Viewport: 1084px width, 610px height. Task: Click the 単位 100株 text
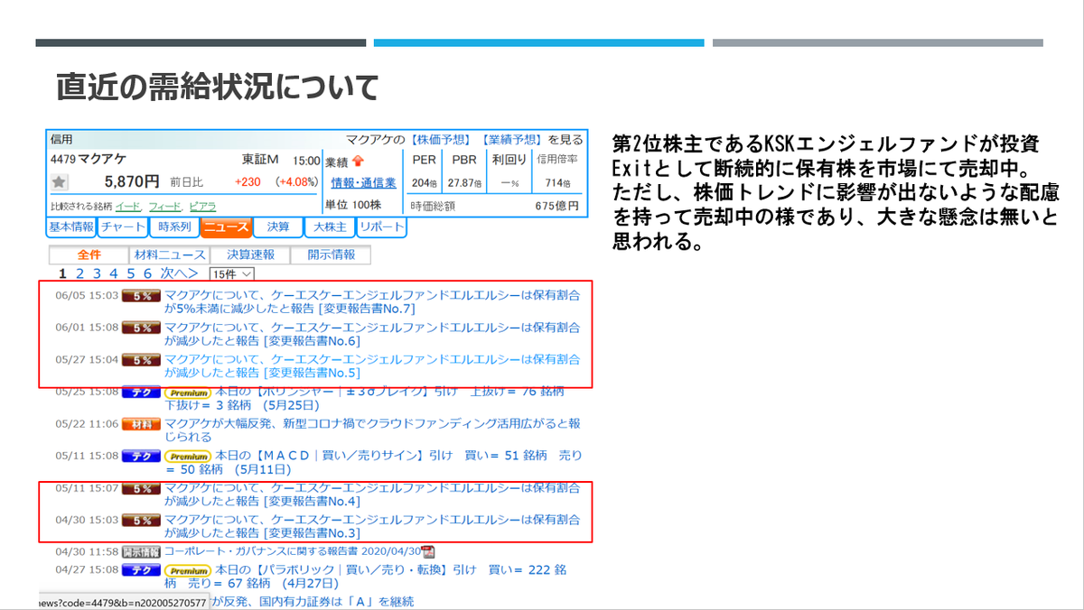[352, 206]
